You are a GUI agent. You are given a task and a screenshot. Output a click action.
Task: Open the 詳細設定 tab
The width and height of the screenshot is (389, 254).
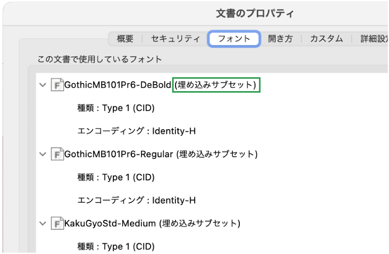pyautogui.click(x=374, y=39)
